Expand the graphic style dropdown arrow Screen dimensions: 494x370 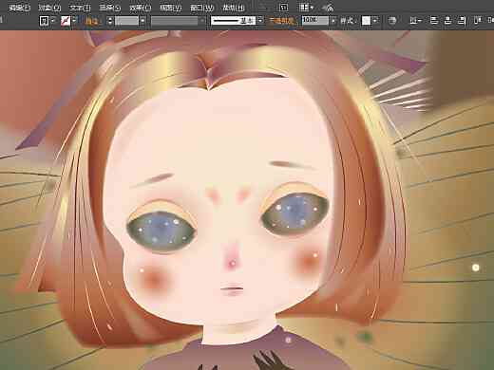[x=375, y=21]
